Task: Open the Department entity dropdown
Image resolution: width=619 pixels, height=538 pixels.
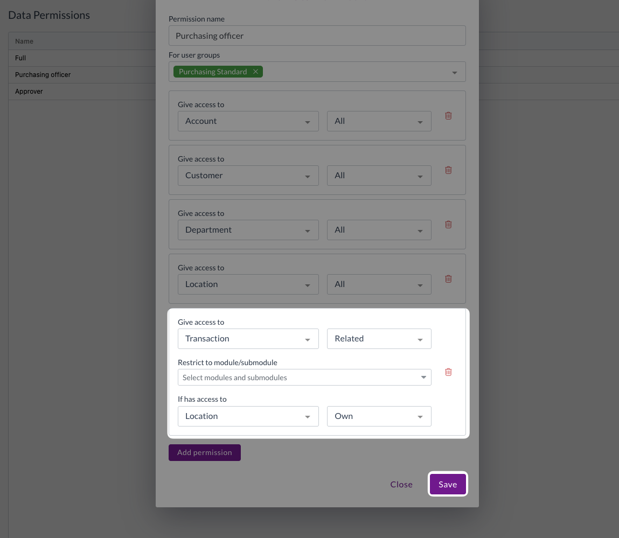Action: pyautogui.click(x=248, y=230)
